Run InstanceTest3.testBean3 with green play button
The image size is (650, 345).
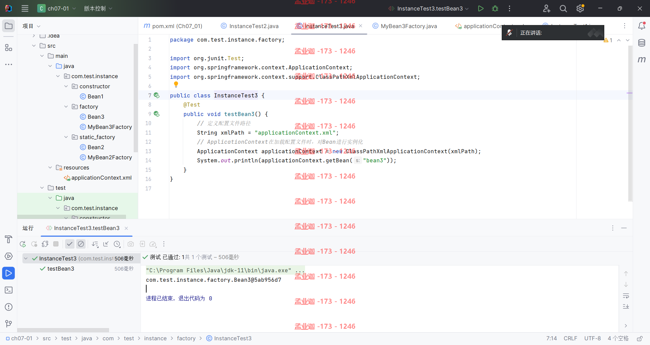480,8
